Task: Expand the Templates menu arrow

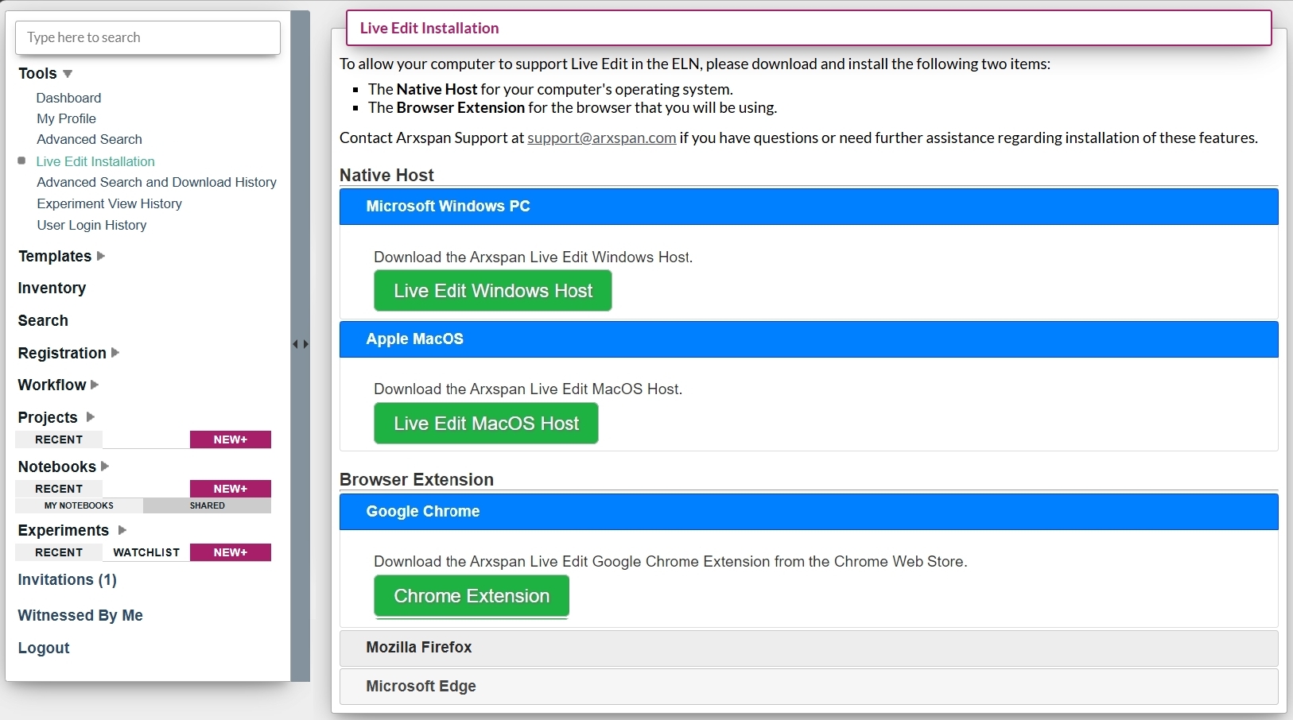Action: [x=101, y=256]
